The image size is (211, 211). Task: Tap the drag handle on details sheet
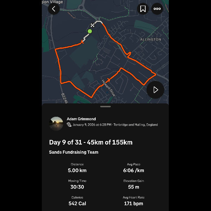click(105, 106)
